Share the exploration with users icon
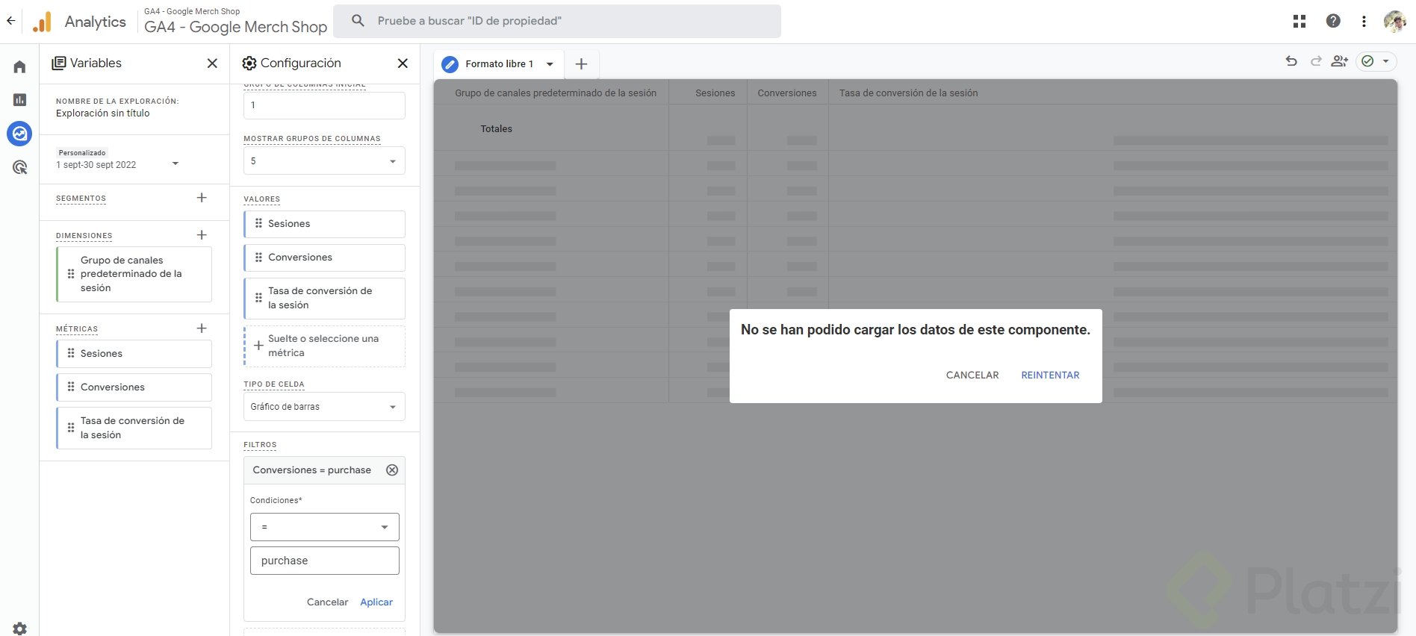1416x636 pixels. point(1340,61)
